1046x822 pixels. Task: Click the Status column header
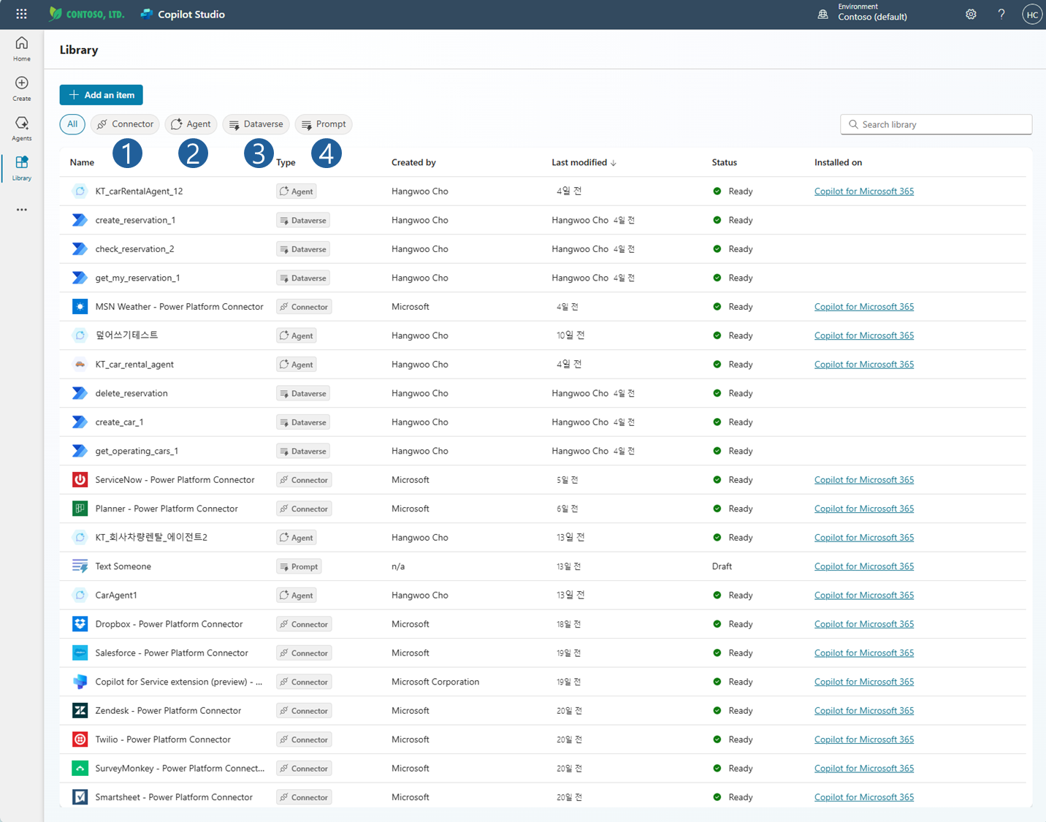(x=725, y=162)
